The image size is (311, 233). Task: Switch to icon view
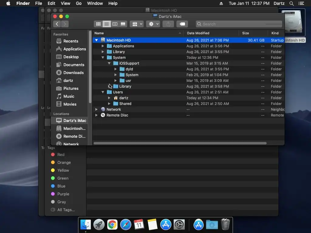coord(98,24)
